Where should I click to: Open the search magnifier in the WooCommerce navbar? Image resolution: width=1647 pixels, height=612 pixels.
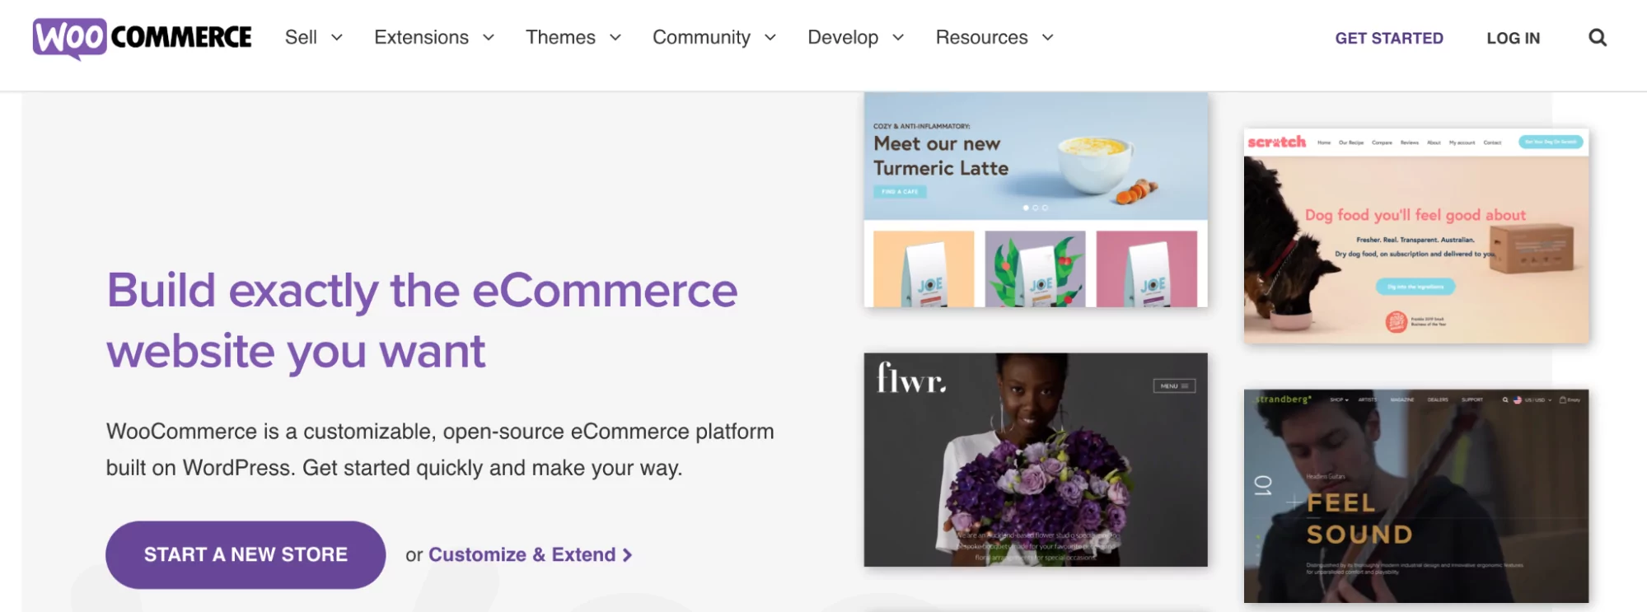pos(1598,38)
